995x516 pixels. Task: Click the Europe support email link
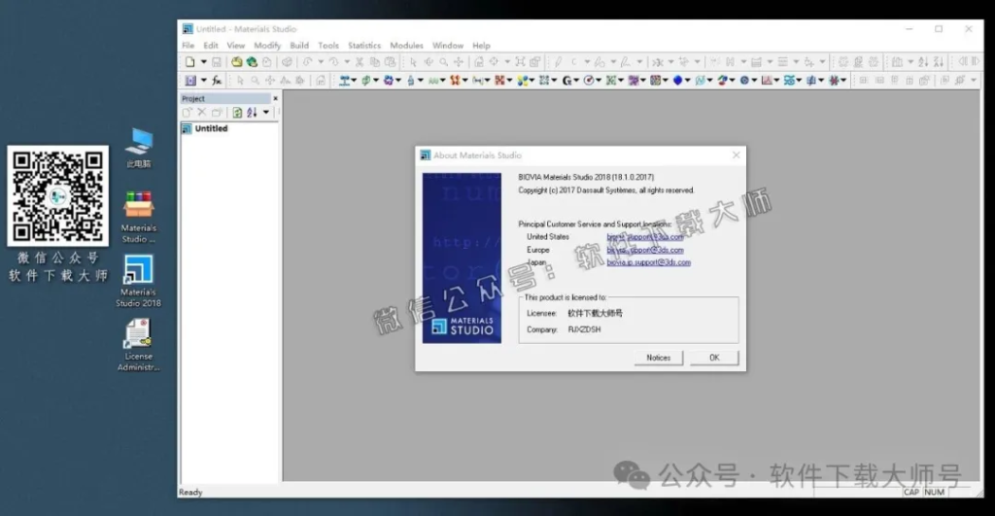[x=645, y=250]
